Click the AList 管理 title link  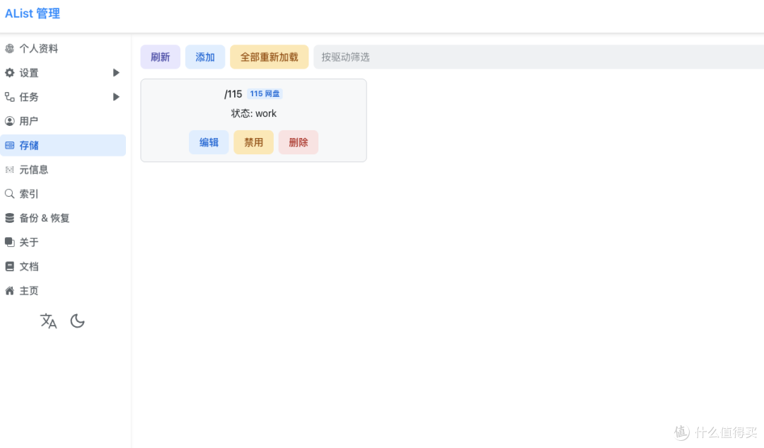tap(32, 13)
